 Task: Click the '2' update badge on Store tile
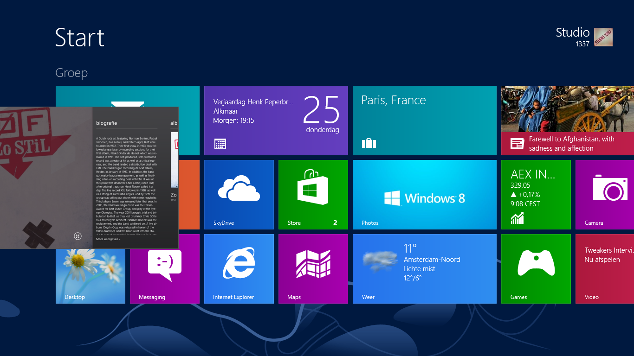(335, 223)
